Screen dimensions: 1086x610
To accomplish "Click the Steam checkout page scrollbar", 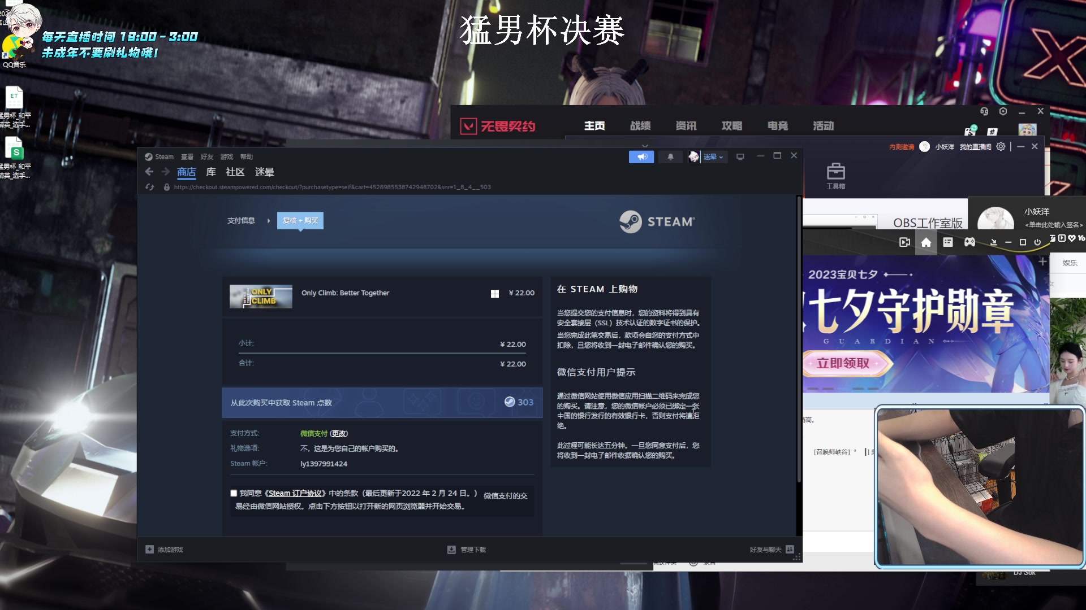I will (x=799, y=339).
